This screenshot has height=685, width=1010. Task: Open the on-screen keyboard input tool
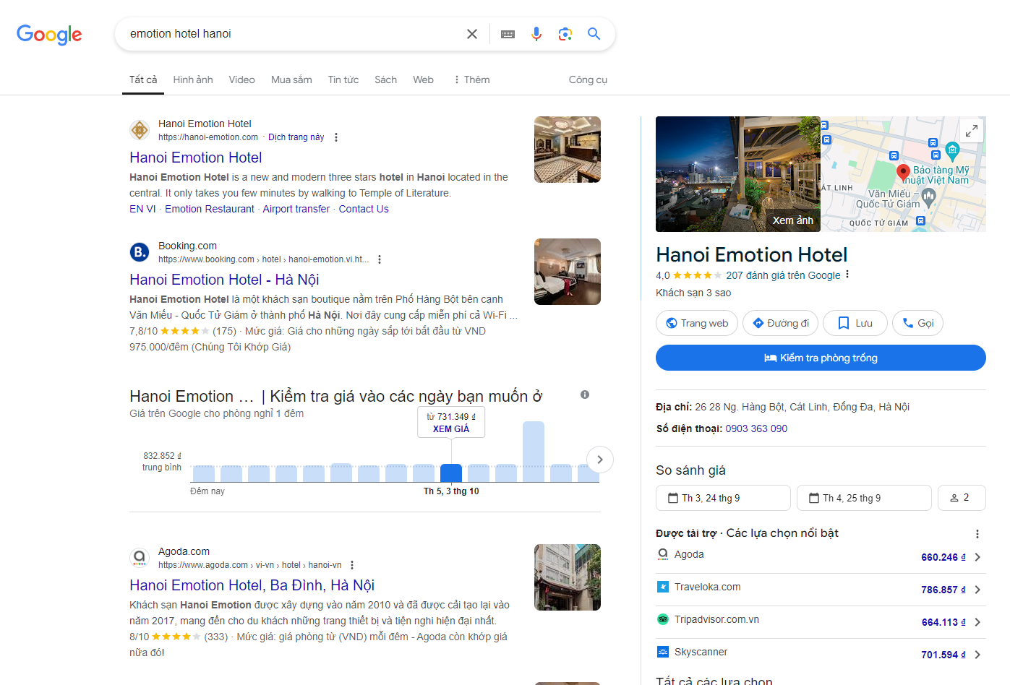click(x=508, y=34)
